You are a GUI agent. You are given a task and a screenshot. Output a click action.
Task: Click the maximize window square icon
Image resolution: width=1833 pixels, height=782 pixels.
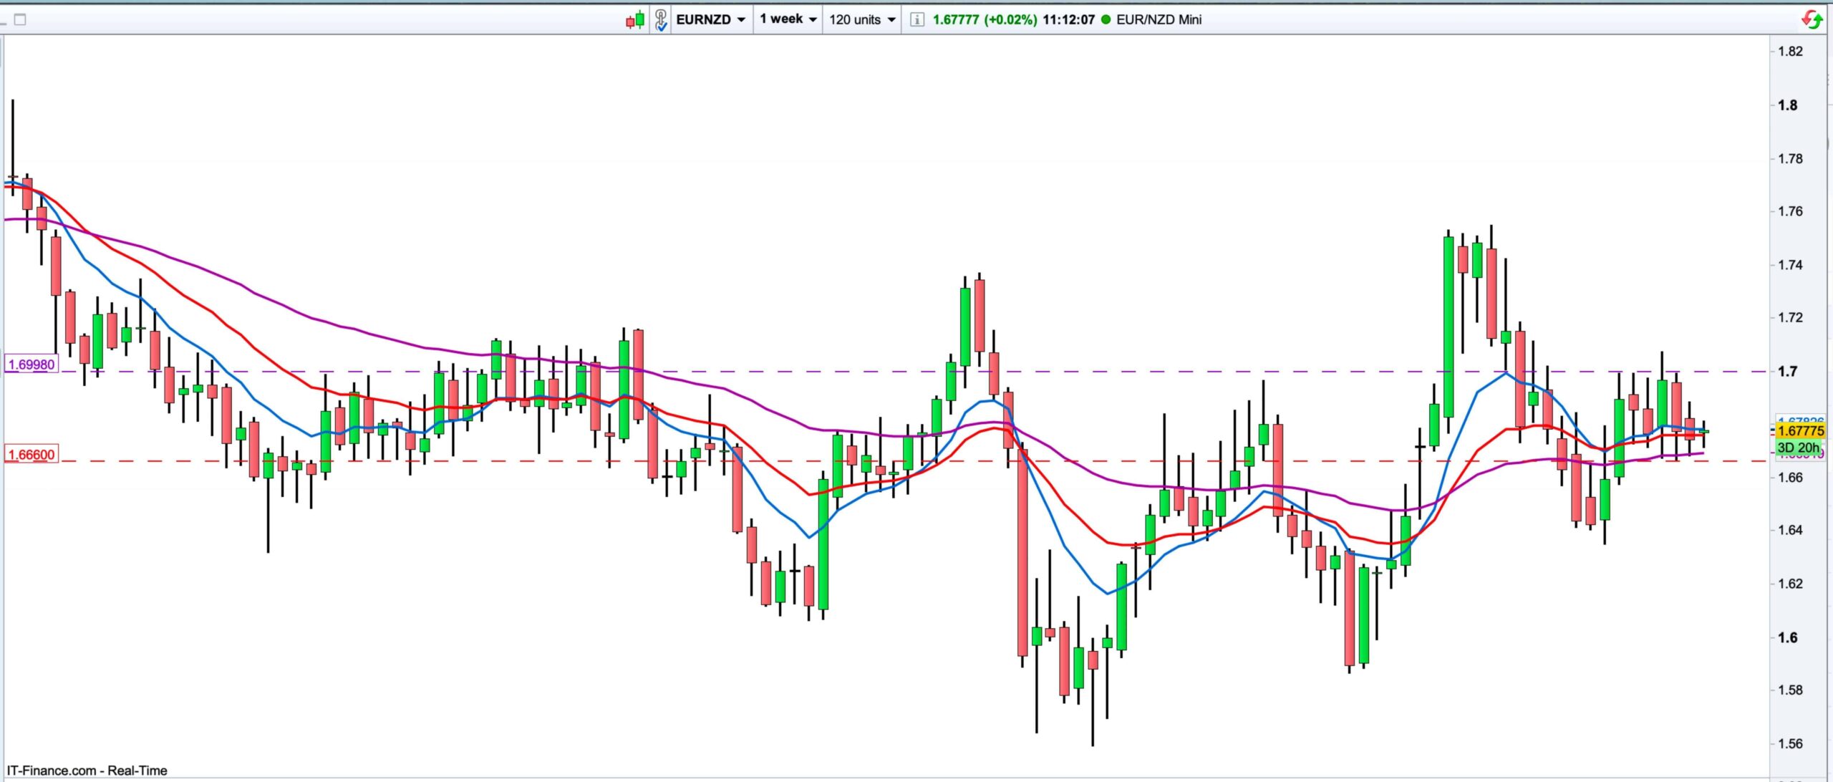20,19
